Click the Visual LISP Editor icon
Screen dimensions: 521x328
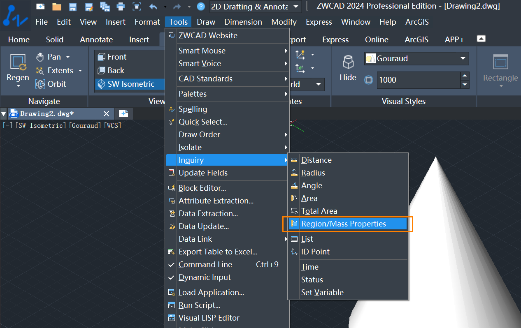point(172,318)
